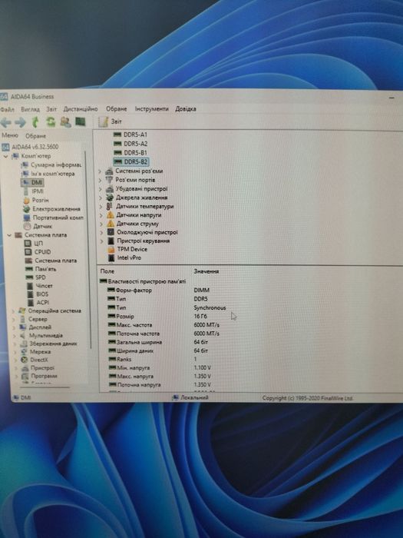Viewport: 403px width, 538px height.
Task: Switch to the Обране sidebar tab
Action: pos(35,136)
